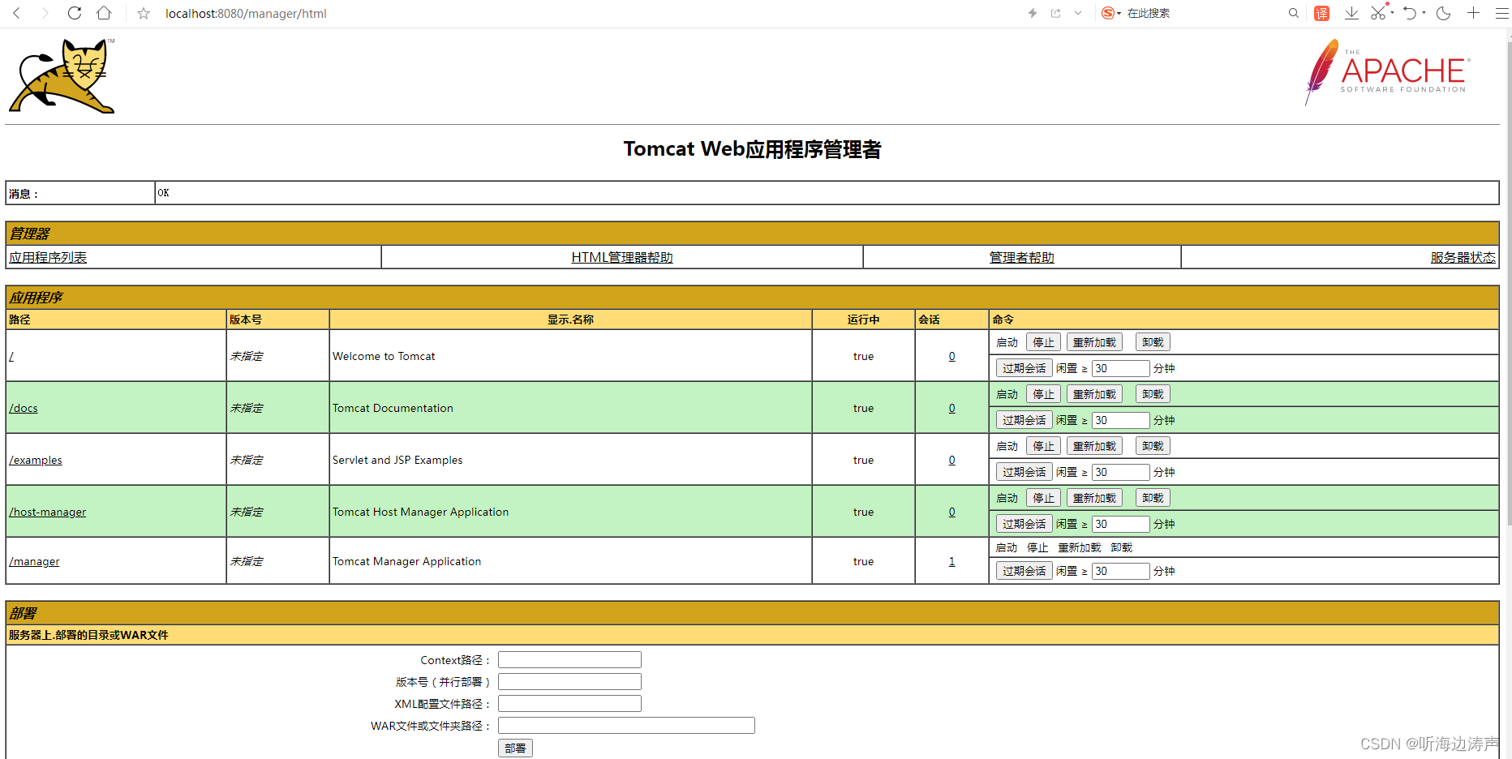Click the undo closed tab icon
This screenshot has width=1512, height=759.
(x=1411, y=13)
